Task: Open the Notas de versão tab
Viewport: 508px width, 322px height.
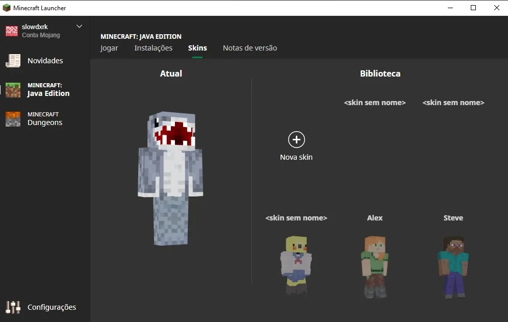Action: [250, 48]
